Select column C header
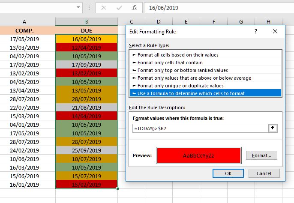The height and width of the screenshot is (203, 294). point(132,22)
